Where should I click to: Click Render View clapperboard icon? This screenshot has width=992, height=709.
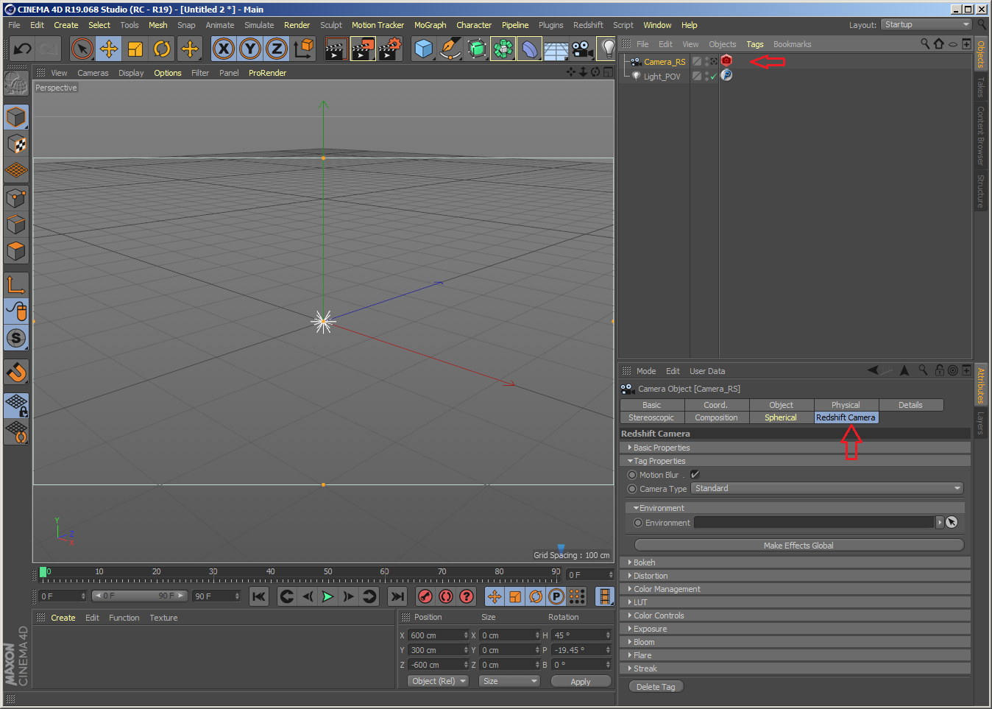tap(336, 49)
